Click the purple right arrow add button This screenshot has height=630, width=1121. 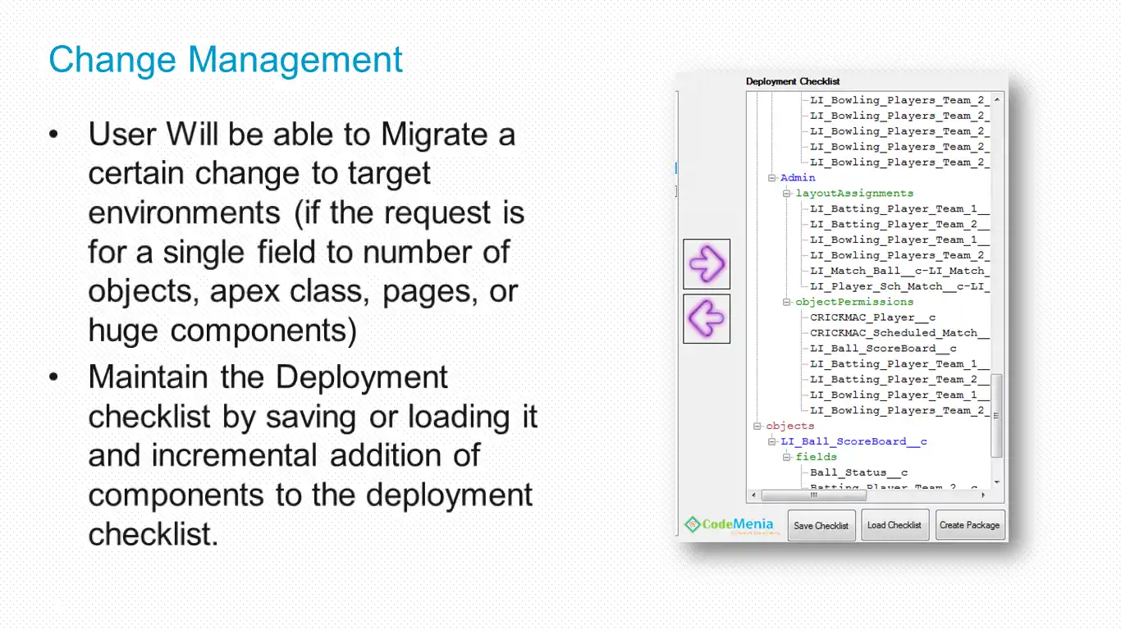707,264
